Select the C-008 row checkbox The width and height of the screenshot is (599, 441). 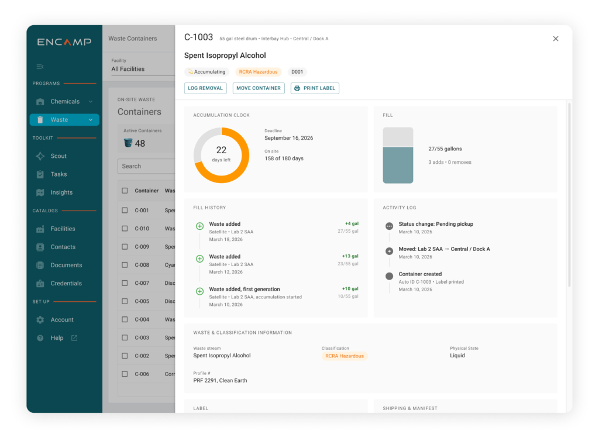click(125, 265)
